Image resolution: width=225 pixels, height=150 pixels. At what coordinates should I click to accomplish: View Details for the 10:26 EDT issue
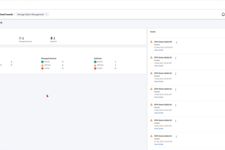pos(159,128)
